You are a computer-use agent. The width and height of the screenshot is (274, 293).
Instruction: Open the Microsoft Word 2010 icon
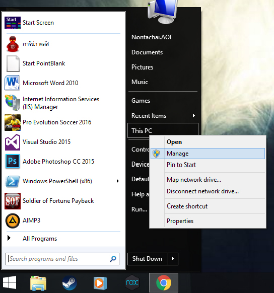click(x=12, y=83)
